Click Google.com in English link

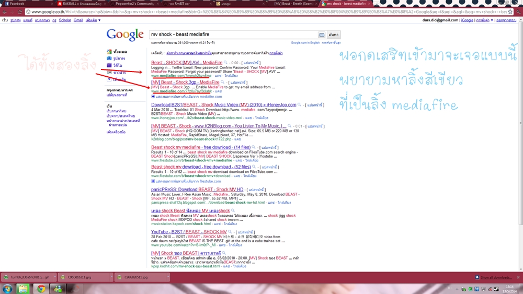[x=305, y=43]
